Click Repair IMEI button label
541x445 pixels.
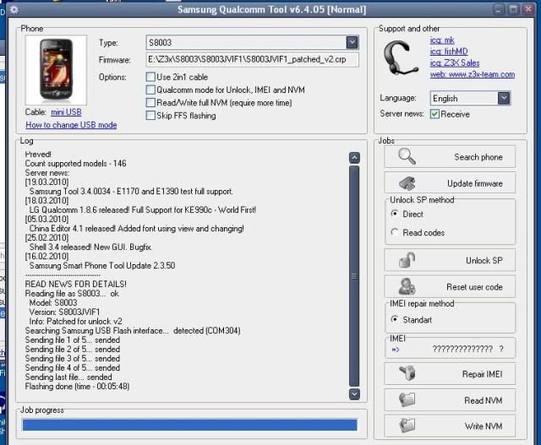tap(483, 374)
